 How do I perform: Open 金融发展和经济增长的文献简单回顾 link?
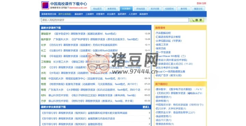84,113
